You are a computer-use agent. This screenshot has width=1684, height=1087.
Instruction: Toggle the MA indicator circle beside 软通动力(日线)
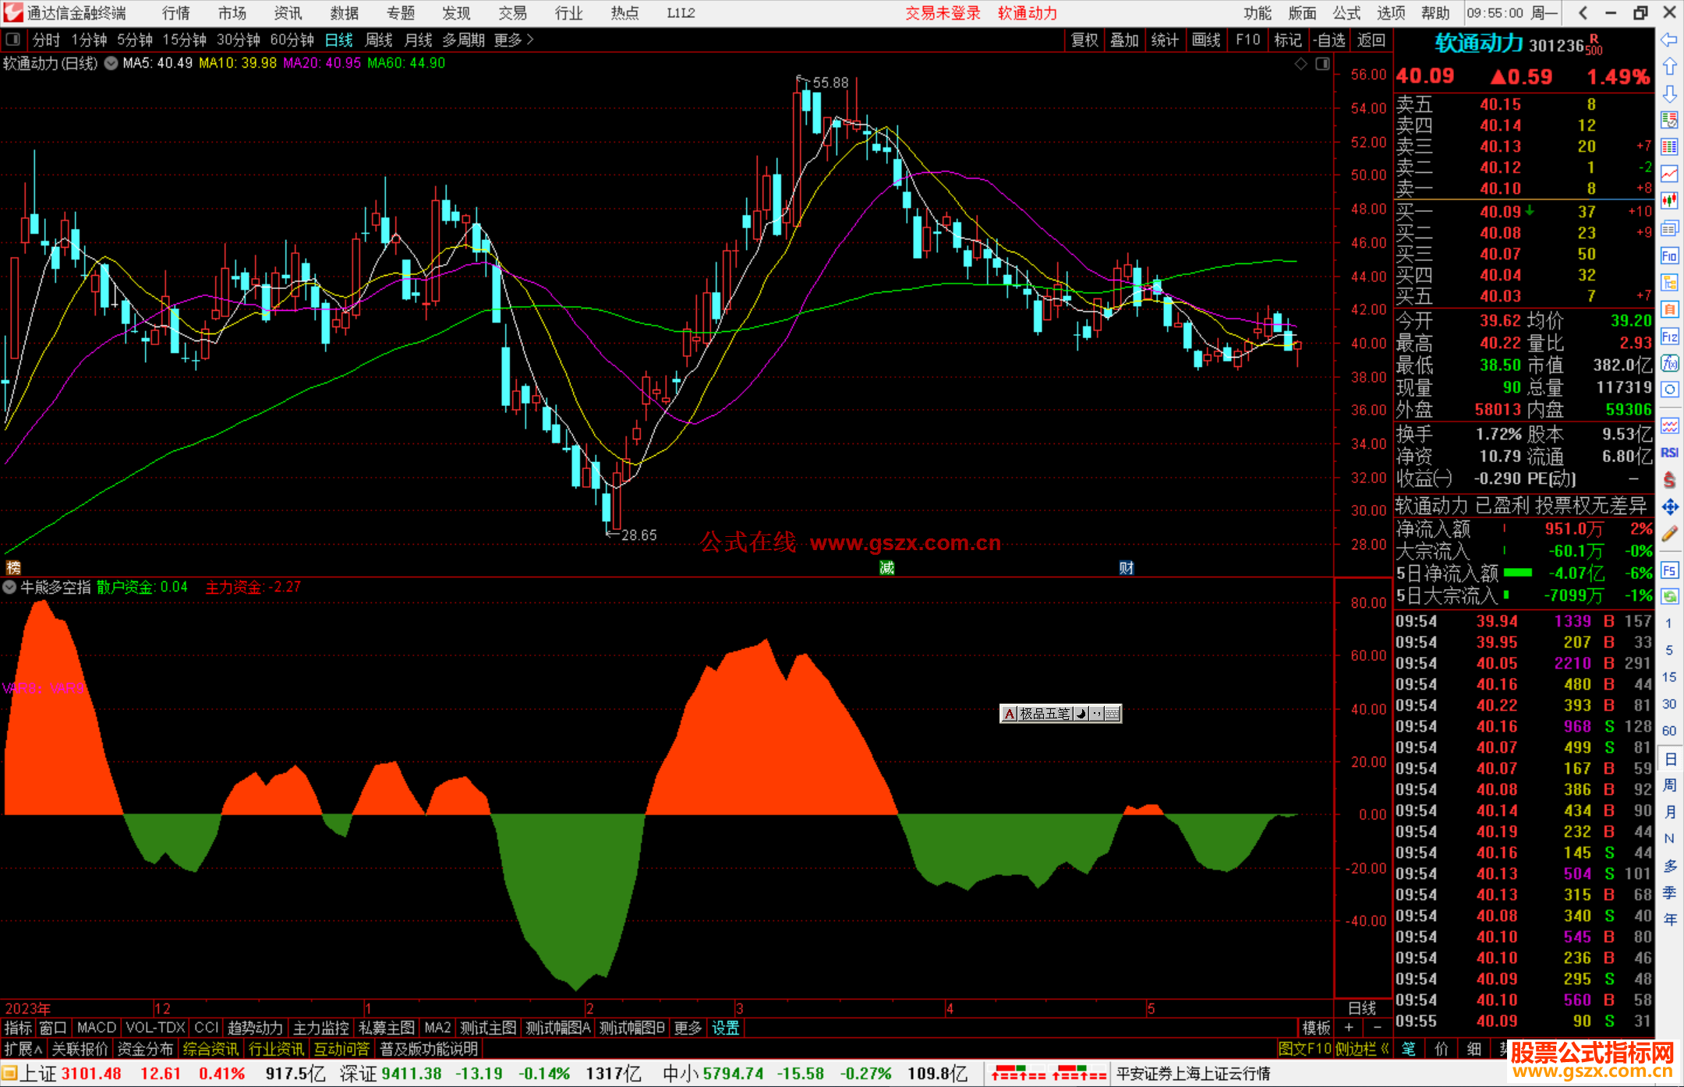[111, 63]
